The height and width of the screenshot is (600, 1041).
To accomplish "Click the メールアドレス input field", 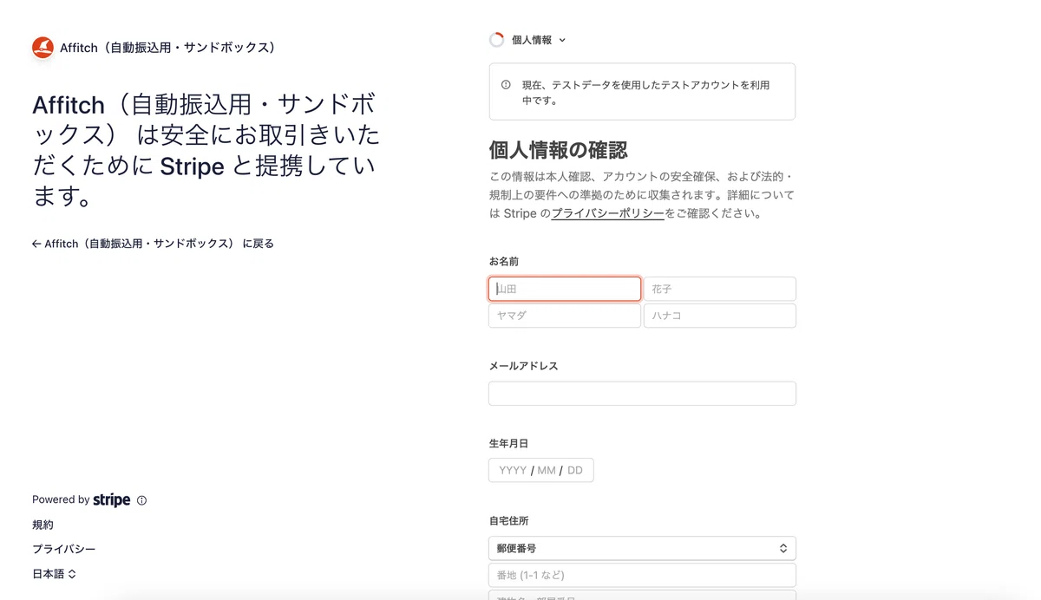I will (x=642, y=393).
